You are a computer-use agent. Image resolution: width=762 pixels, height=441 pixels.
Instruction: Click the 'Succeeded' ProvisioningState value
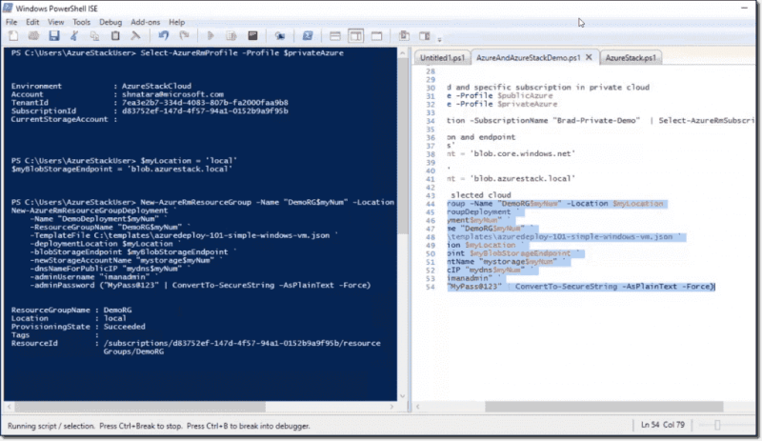124,327
